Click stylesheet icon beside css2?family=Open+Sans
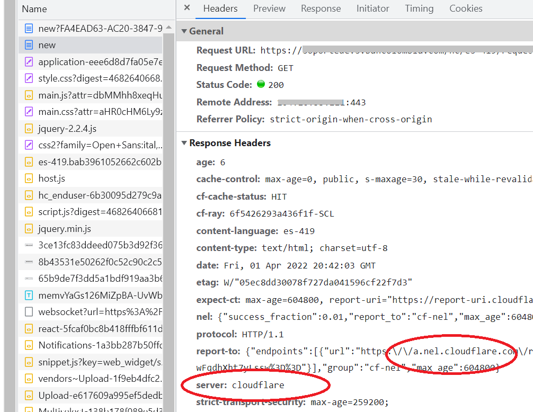 tap(29, 145)
